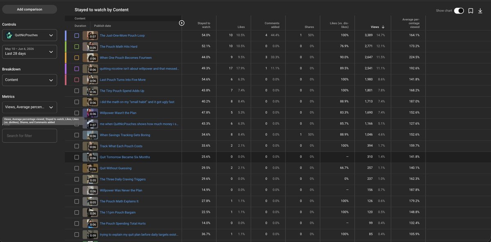This screenshot has width=491, height=242.
Task: Sort by the Likes column header
Action: click(x=241, y=27)
